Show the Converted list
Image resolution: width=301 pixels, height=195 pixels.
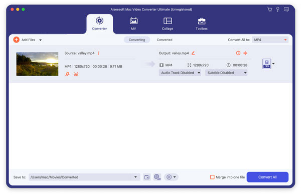click(165, 40)
